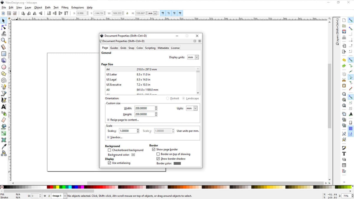Click the Background color swatch
Screen dimensions: 354x199
[133, 155]
